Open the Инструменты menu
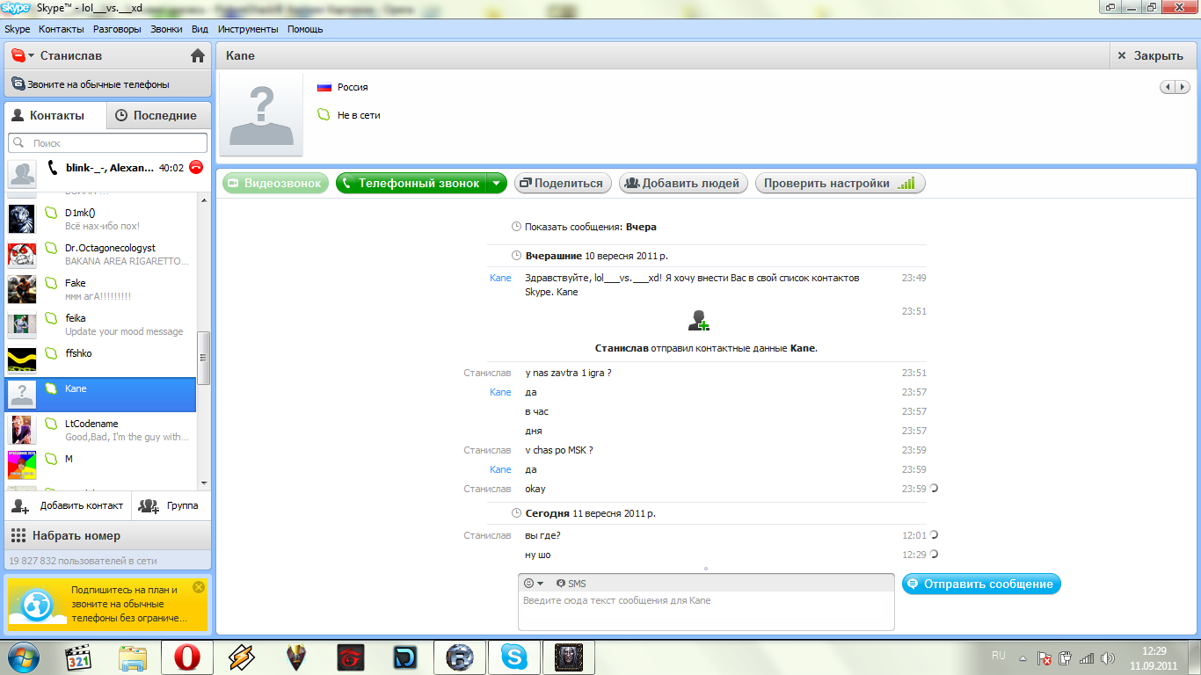Screen dimensions: 1201x675 (x=248, y=29)
